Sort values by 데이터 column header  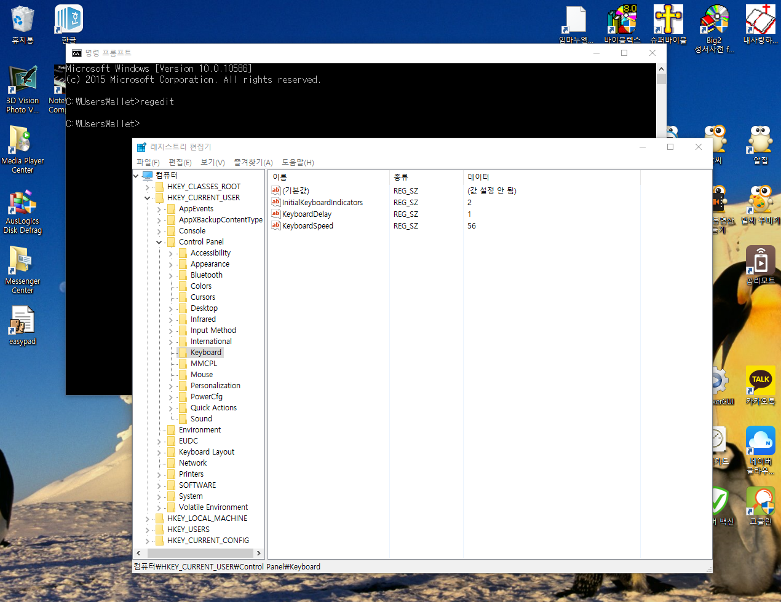[552, 176]
